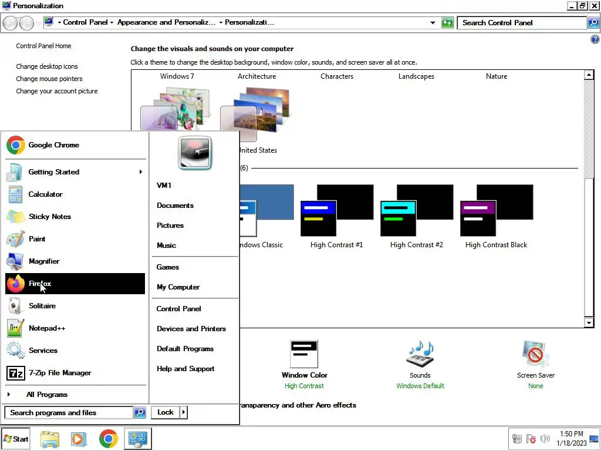Viewport: 601px width, 451px height.
Task: Open Music from Start menu
Action: point(166,245)
